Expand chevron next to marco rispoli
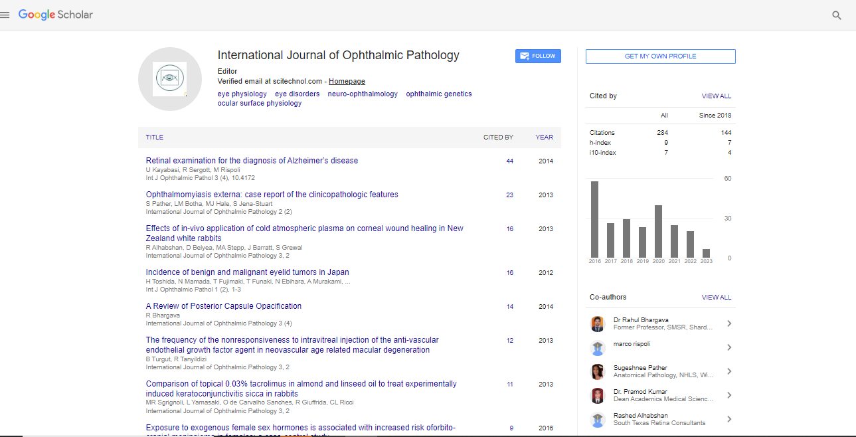This screenshot has height=437, width=856. (728, 347)
